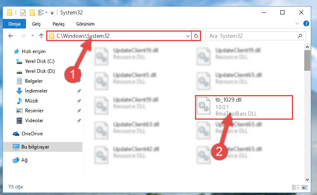The height and width of the screenshot is (195, 317).
Task: Open the Dosya menu tab
Action: pos(14,24)
